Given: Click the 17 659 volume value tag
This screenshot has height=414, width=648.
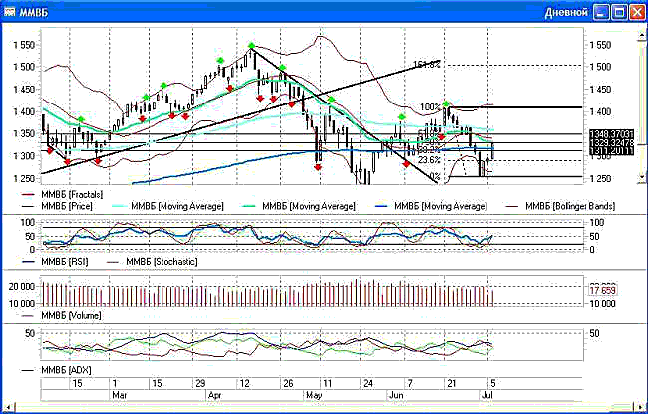Looking at the screenshot, I should pos(603,291).
